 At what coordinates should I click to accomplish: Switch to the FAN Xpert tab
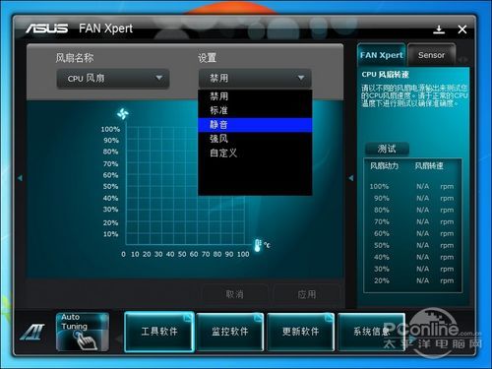tap(381, 55)
